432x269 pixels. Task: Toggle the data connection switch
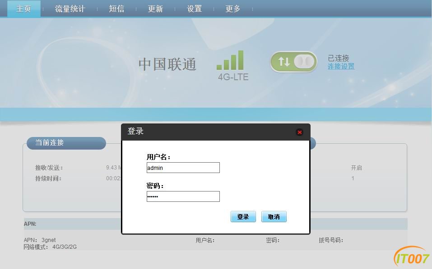[294, 62]
